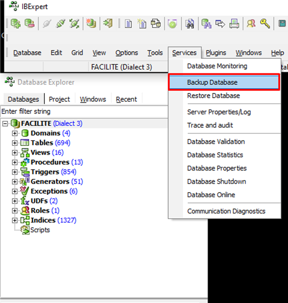
Task: Open the Tools menu
Action: pos(155,53)
